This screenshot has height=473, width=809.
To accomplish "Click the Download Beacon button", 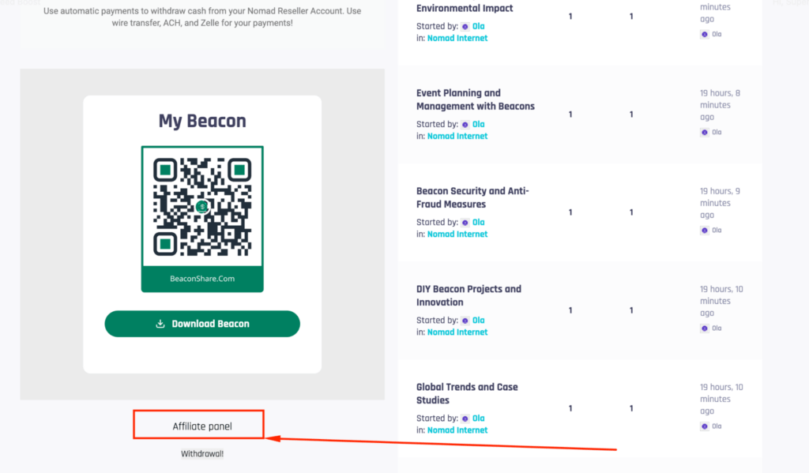I will (202, 324).
